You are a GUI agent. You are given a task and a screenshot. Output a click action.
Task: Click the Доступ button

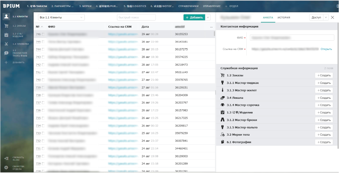pos(316,18)
